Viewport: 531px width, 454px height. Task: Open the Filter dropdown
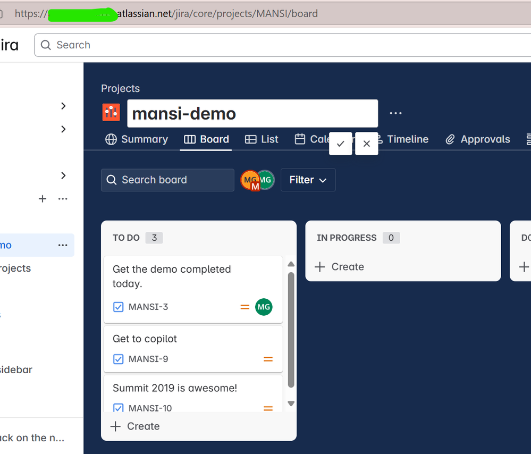(308, 180)
